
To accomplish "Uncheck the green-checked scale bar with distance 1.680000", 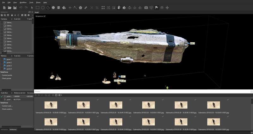I will tap(2, 96).
